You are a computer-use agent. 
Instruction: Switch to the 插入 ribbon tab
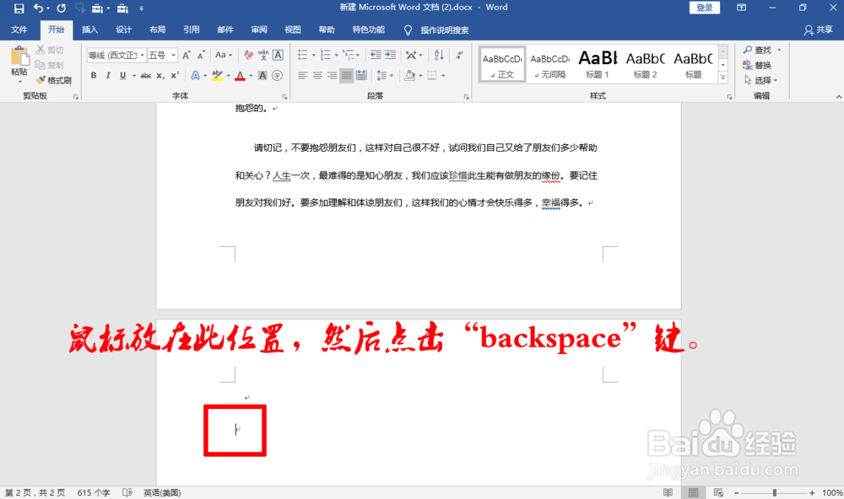[x=90, y=29]
